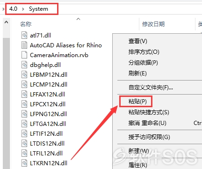
Task: Click the LTKRN12N.dll file icon
Action: (x=24, y=163)
